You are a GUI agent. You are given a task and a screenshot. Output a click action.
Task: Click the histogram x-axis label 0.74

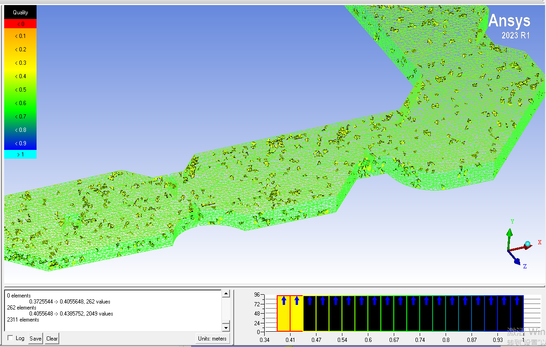(420, 340)
